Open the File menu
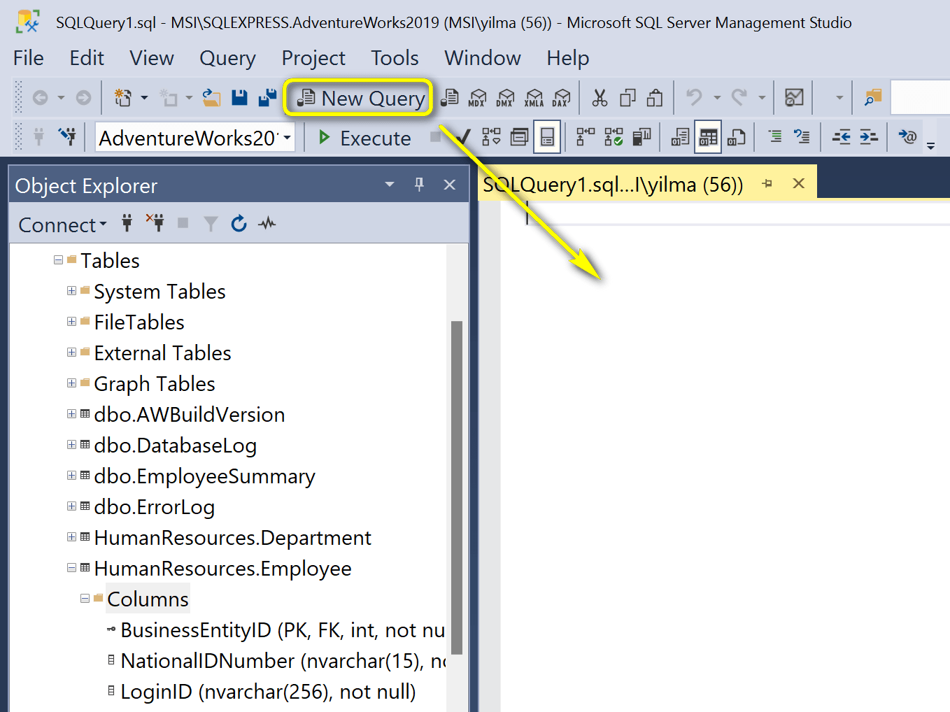This screenshot has height=712, width=950. (x=29, y=58)
